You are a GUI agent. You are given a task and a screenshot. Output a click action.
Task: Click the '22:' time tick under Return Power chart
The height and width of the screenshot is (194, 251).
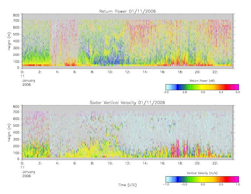coord(215,72)
